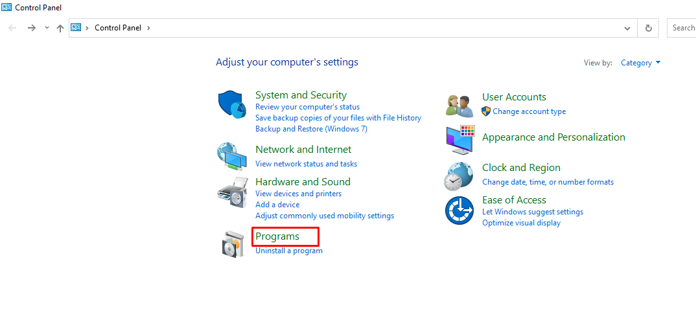Open the System and Security shield icon
The width and height of the screenshot is (696, 320).
pyautogui.click(x=232, y=105)
